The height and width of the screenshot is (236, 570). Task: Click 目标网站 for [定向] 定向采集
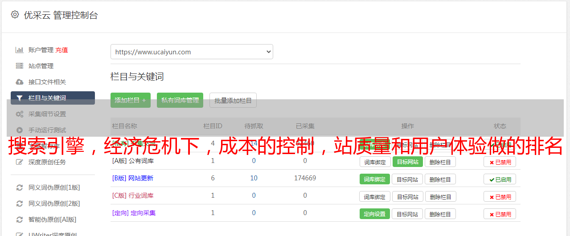407,214
